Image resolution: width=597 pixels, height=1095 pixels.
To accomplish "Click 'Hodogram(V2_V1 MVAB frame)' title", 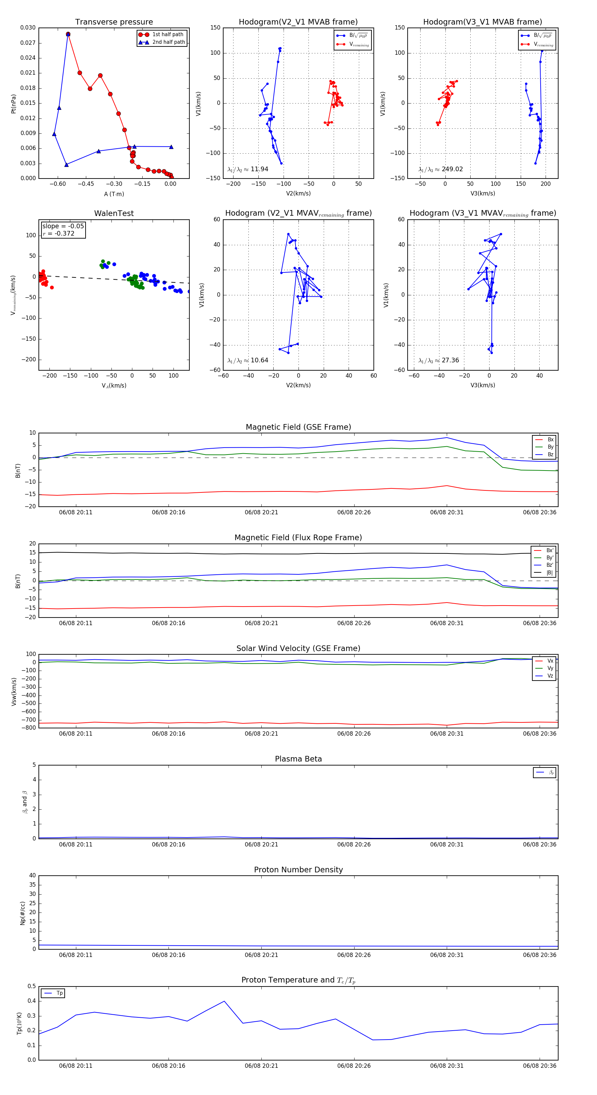I will coord(298,22).
